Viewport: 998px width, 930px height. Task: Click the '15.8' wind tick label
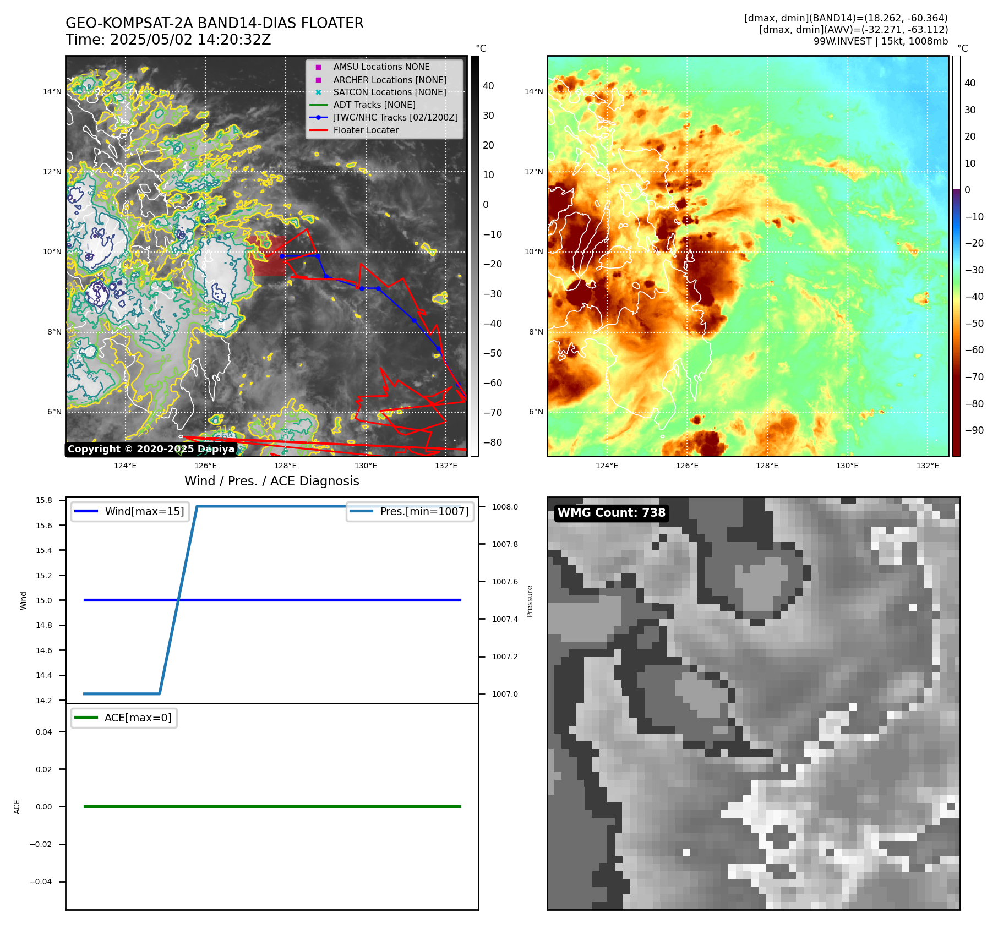point(44,500)
